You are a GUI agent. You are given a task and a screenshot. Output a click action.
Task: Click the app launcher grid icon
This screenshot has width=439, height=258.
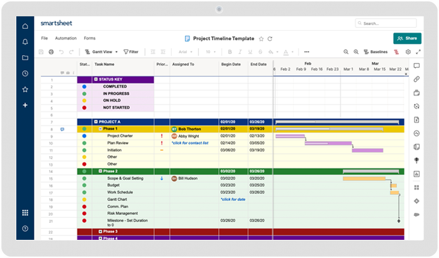[25, 213]
